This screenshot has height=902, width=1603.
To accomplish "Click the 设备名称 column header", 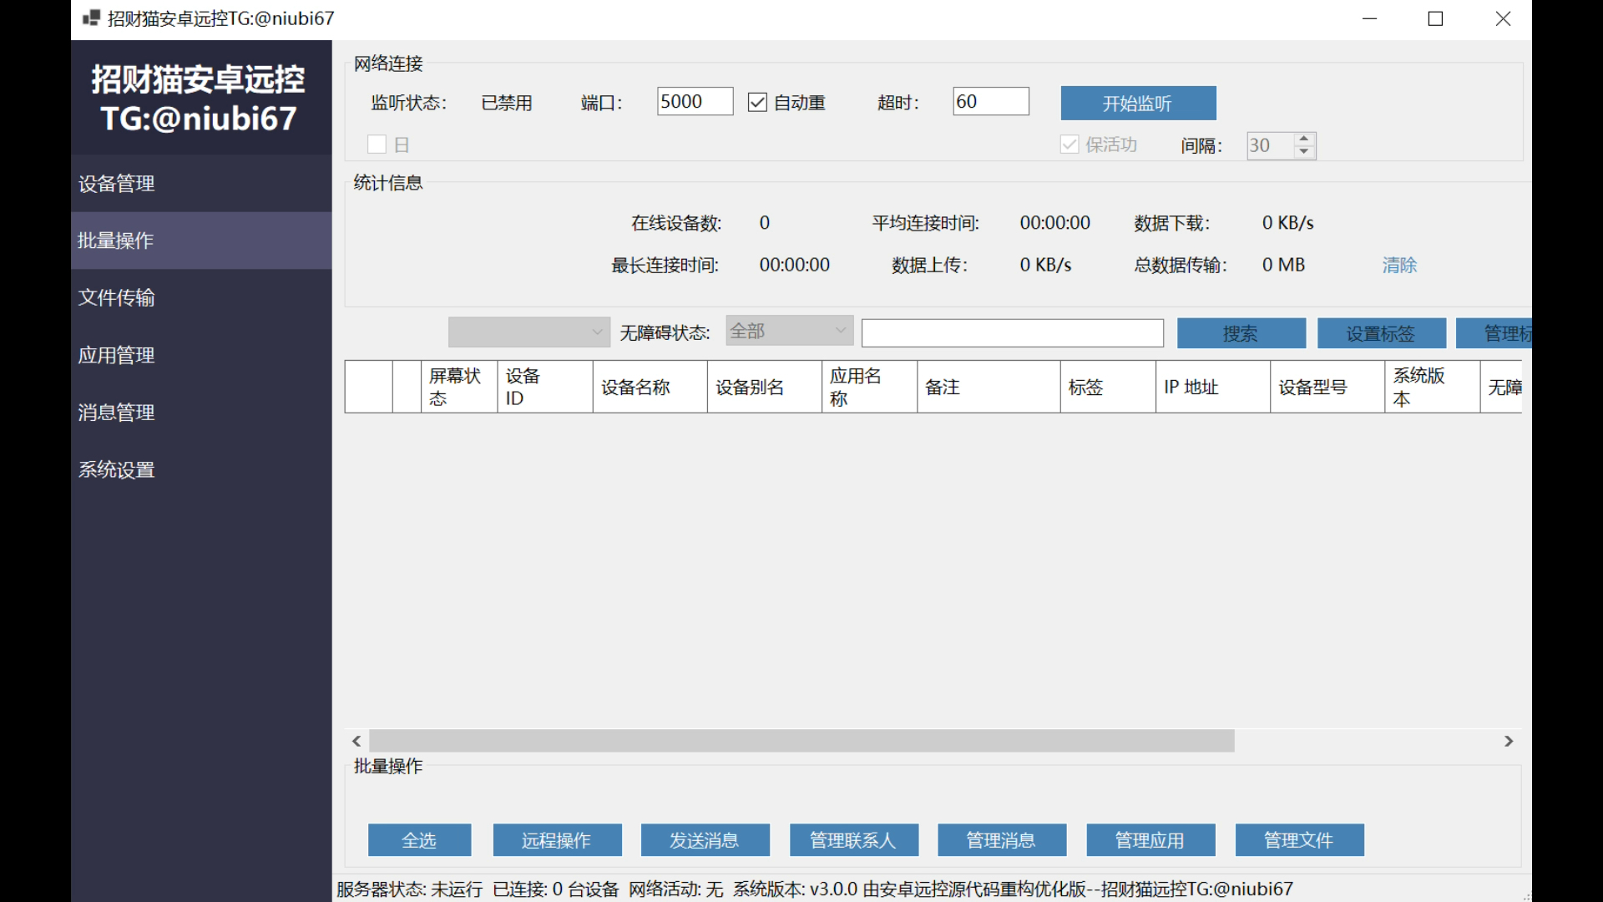I will [650, 387].
